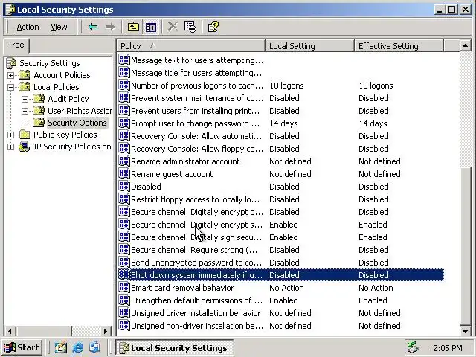The width and height of the screenshot is (476, 357).
Task: Expand the Audit Policy node
Action: [25, 99]
